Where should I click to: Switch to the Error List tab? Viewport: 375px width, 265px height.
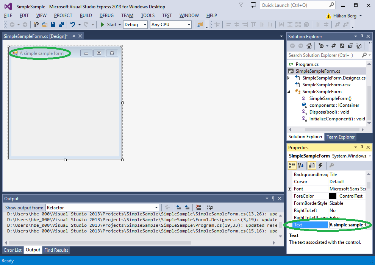[x=13, y=250]
